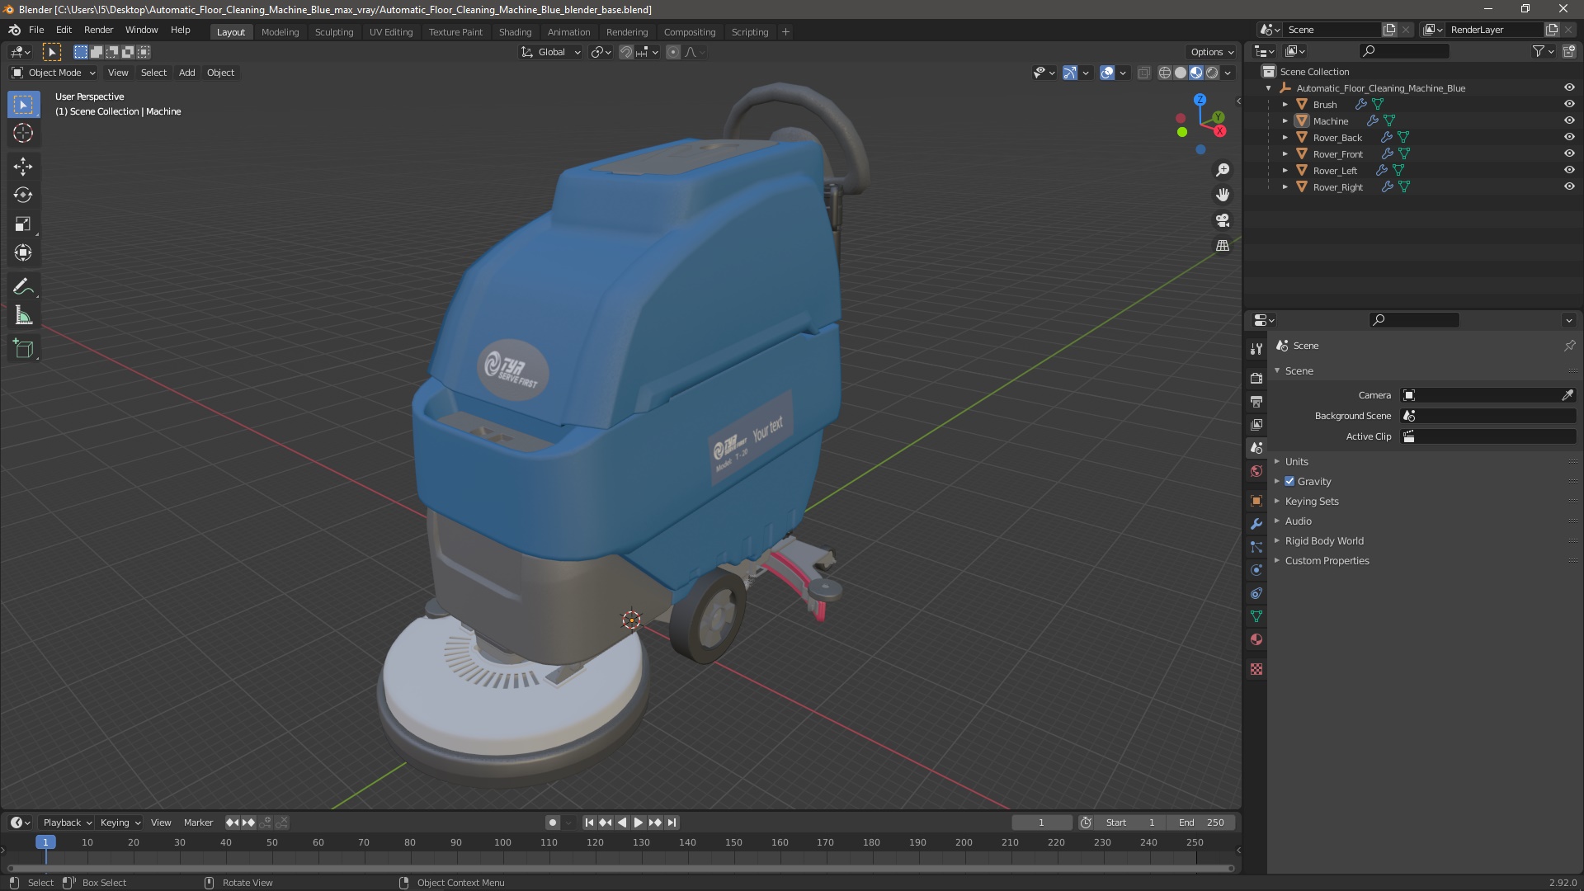Image resolution: width=1584 pixels, height=891 pixels.
Task: Activate the Select Box tool
Action: pyautogui.click(x=23, y=105)
